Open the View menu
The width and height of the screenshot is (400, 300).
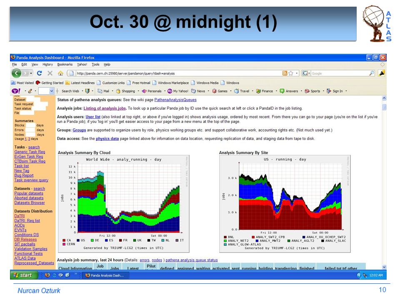35,65
